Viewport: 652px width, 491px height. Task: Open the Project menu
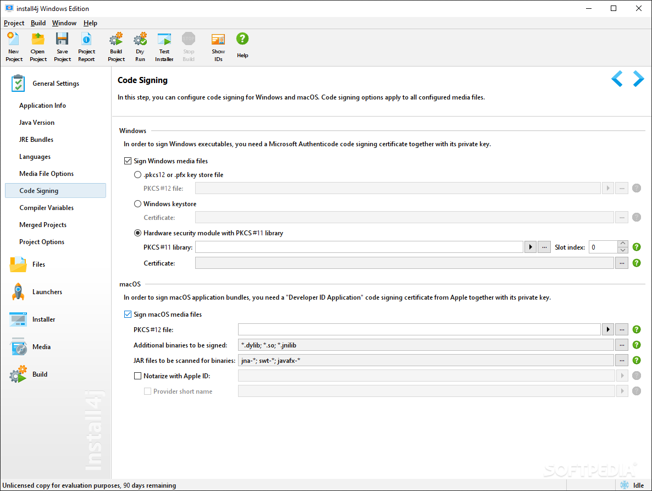point(14,23)
